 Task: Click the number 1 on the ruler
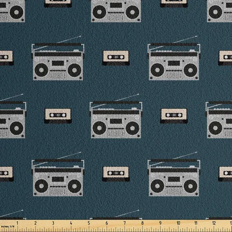pyautogui.click(x=17, y=223)
